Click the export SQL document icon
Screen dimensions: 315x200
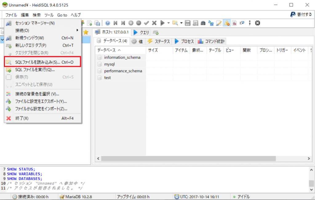pos(90,23)
